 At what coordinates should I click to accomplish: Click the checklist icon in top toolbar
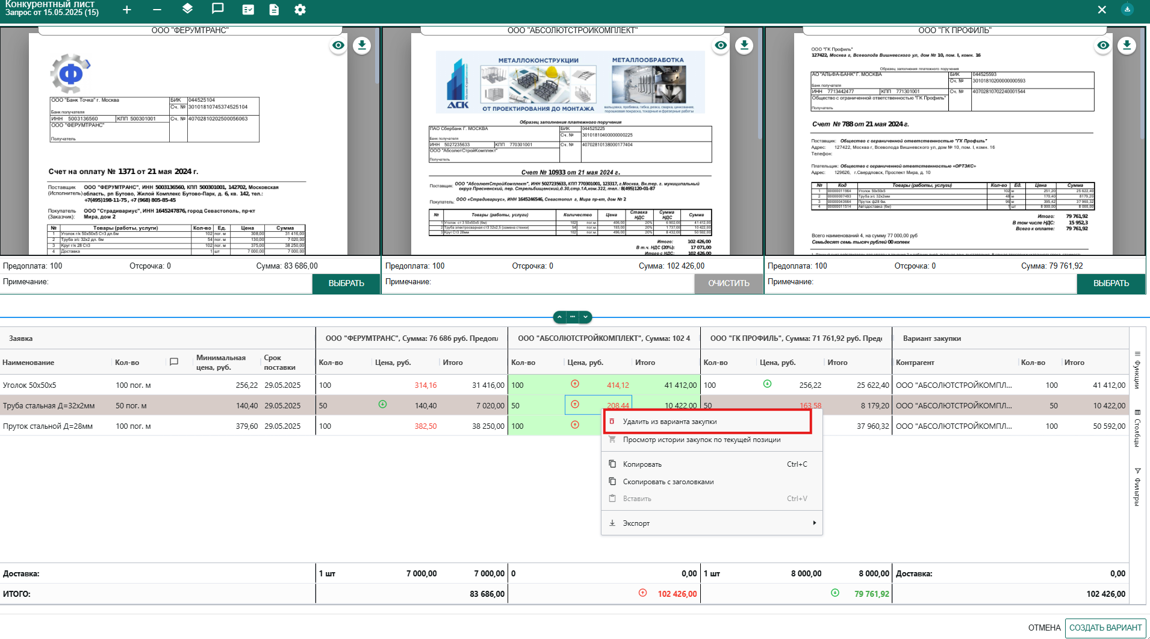(x=248, y=10)
